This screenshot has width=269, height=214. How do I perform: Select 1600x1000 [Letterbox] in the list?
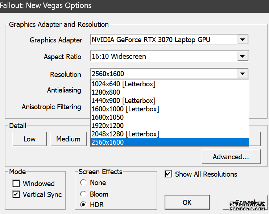(125, 109)
